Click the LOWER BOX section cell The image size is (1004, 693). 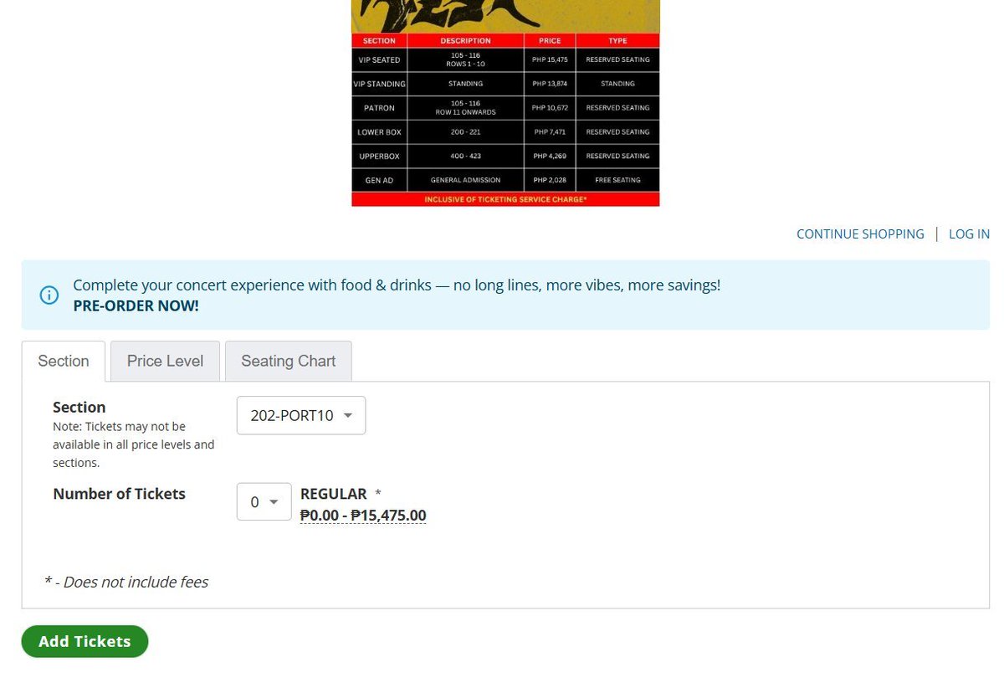click(x=380, y=132)
